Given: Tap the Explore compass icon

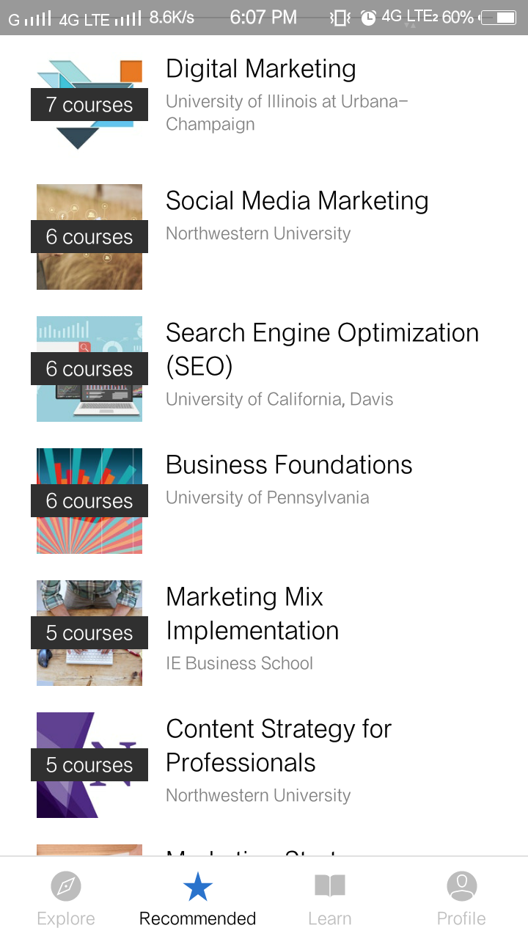Looking at the screenshot, I should 66,887.
